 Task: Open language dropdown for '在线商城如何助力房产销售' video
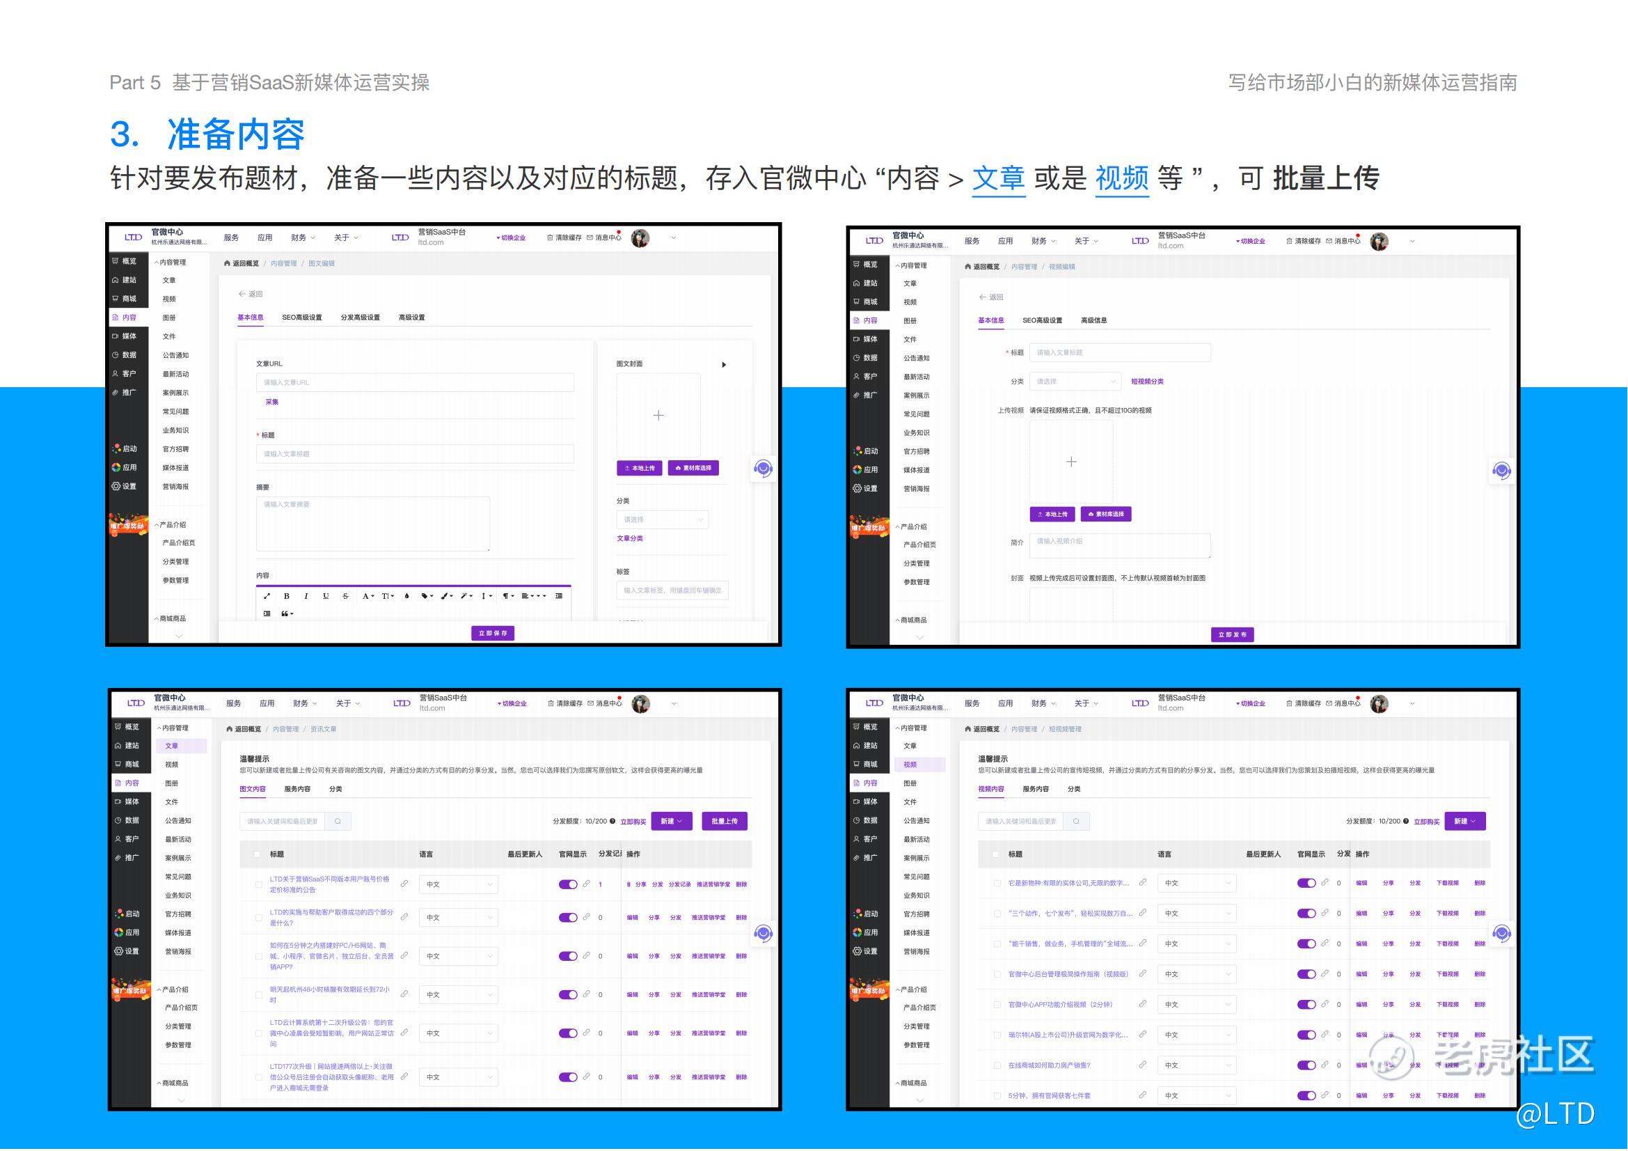(1198, 1067)
